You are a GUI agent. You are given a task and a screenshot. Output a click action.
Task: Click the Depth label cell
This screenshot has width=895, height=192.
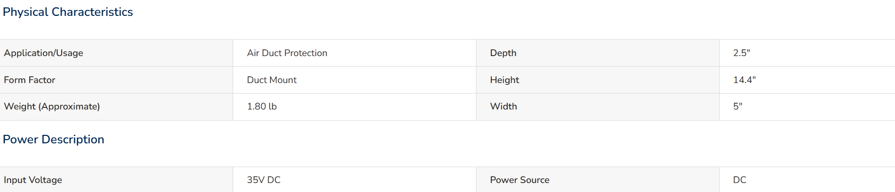(598, 53)
